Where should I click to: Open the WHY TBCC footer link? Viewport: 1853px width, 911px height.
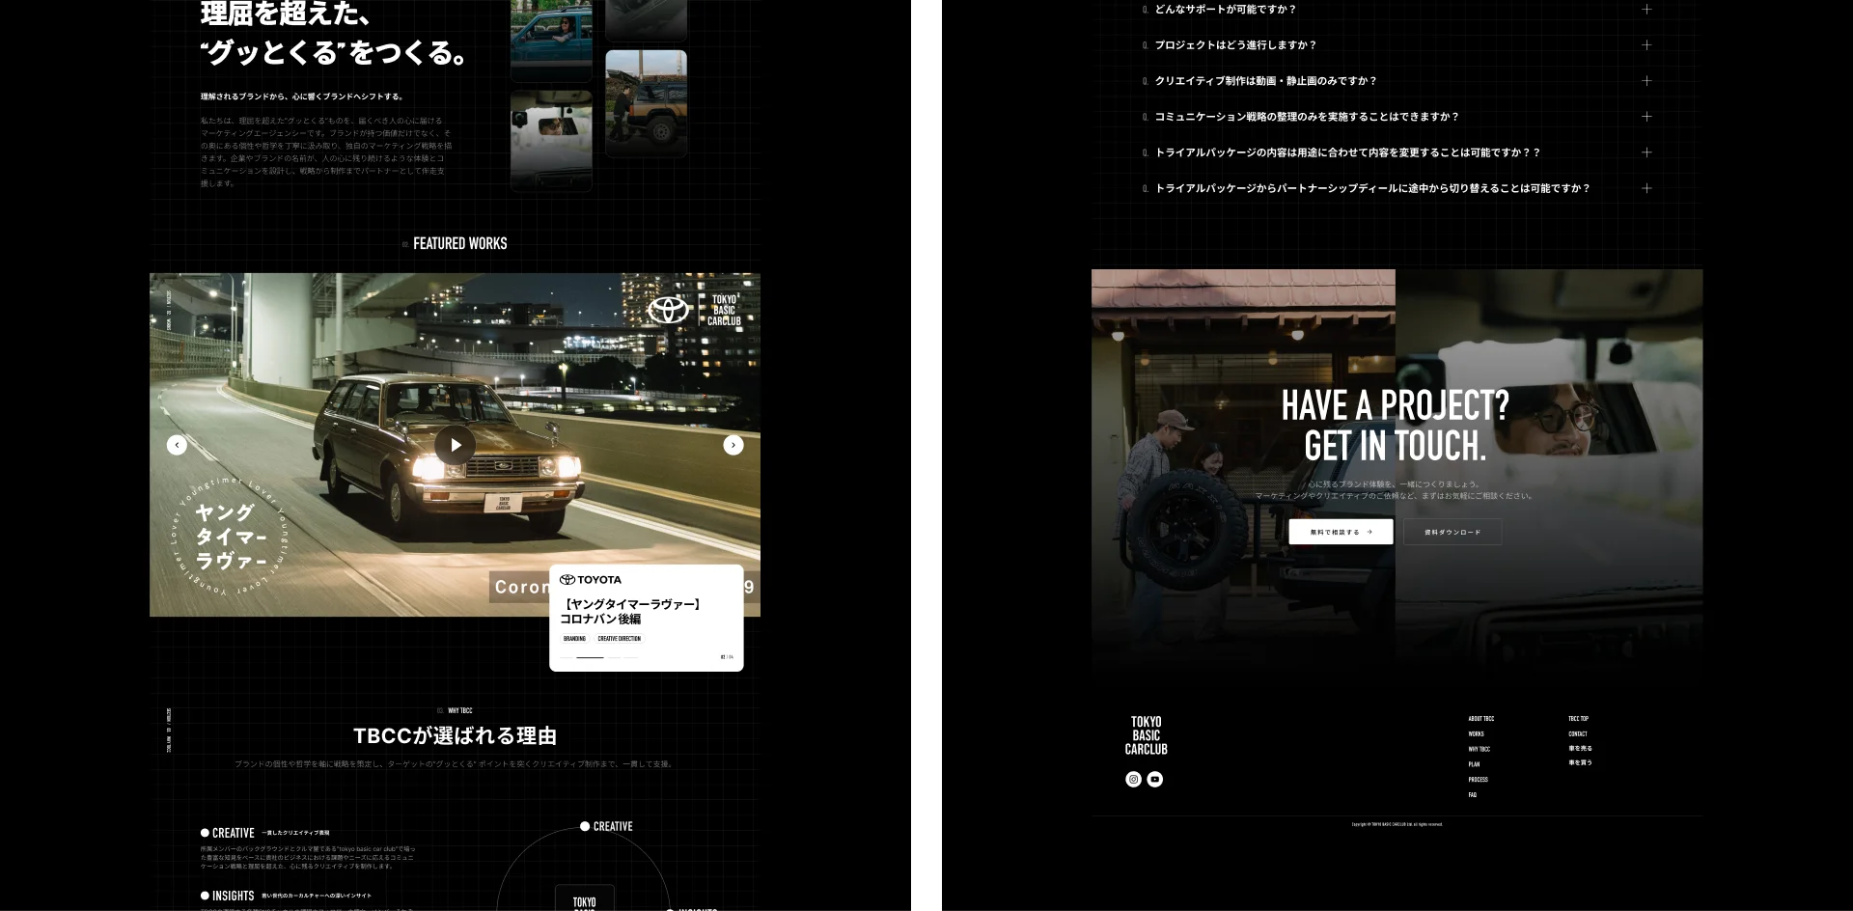pos(1480,750)
